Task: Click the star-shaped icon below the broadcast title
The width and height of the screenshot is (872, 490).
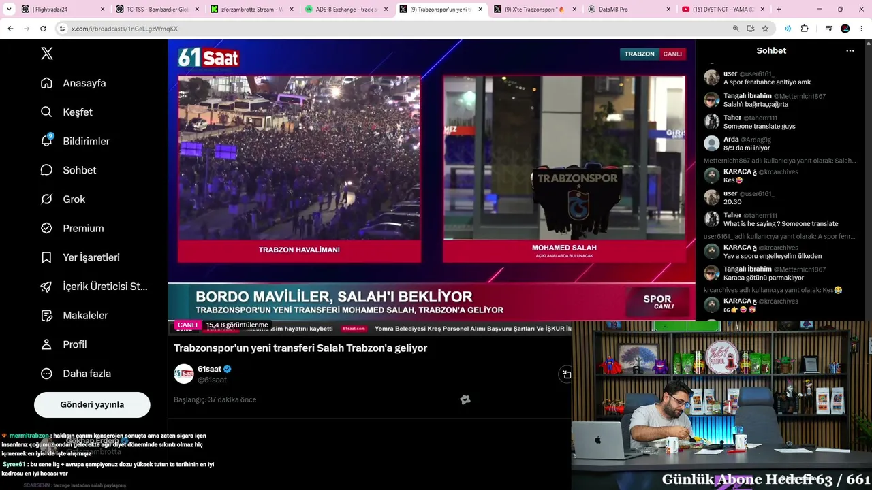Action: tap(465, 399)
